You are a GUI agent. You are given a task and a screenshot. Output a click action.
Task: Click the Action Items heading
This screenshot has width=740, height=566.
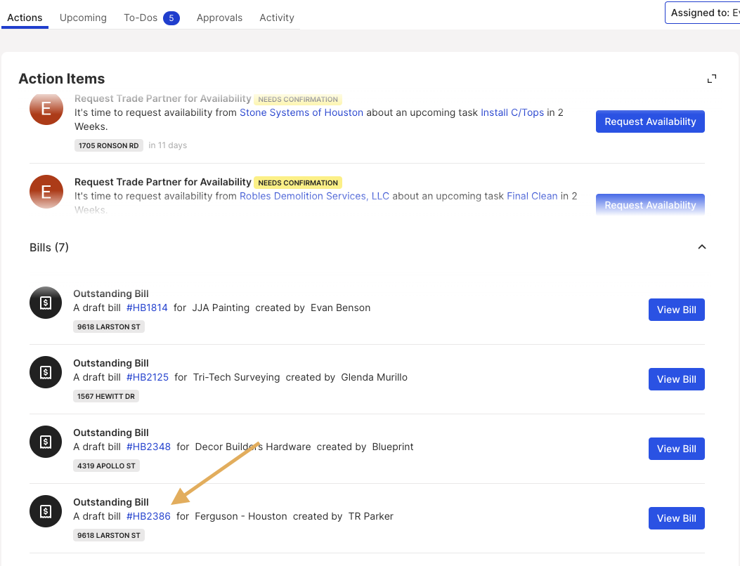pos(62,79)
